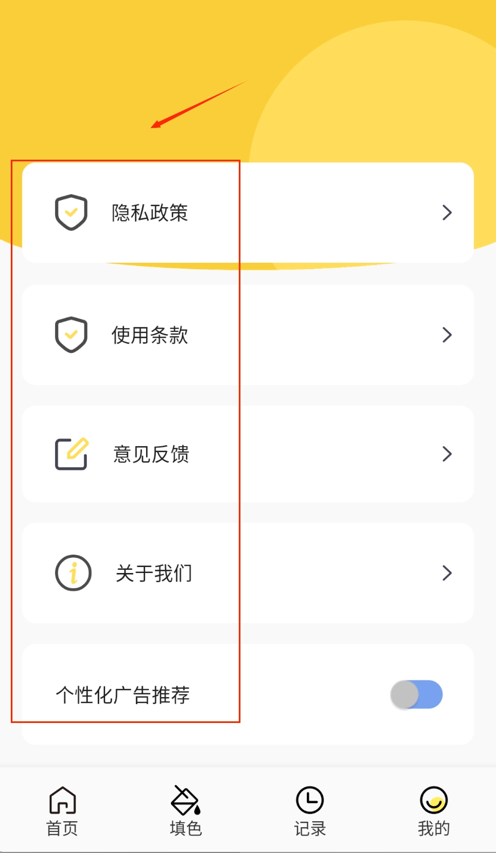Viewport: 496px width, 853px height.
Task: Click the privacy policy shield icon
Action: [71, 213]
